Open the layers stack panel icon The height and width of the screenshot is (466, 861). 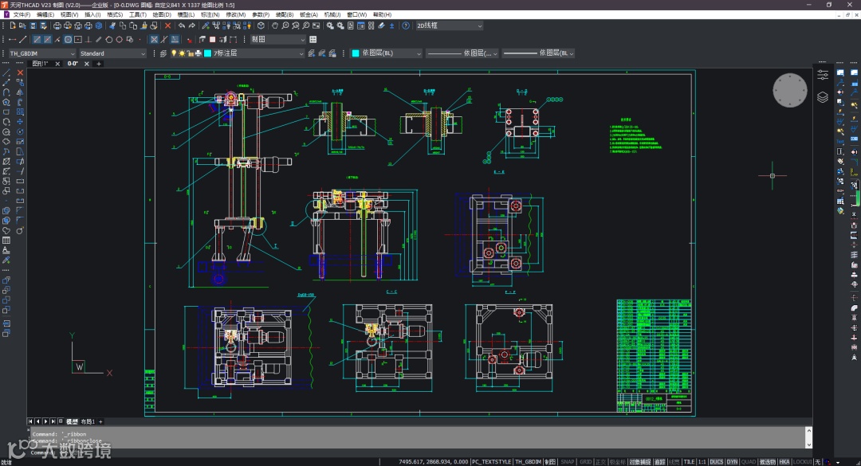point(823,97)
